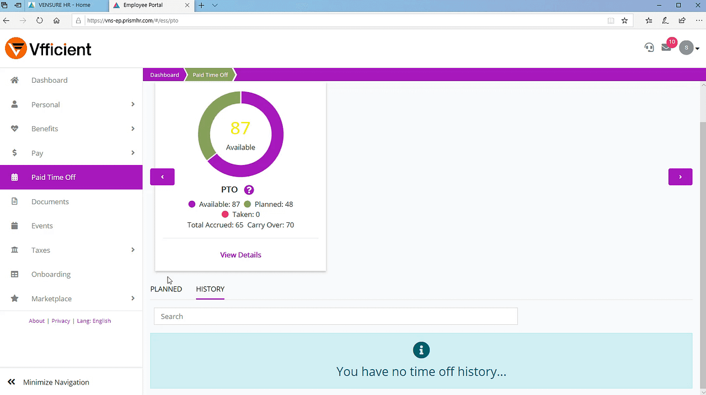This screenshot has height=395, width=706.
Task: Open the user avatar dropdown menu
Action: point(689,48)
